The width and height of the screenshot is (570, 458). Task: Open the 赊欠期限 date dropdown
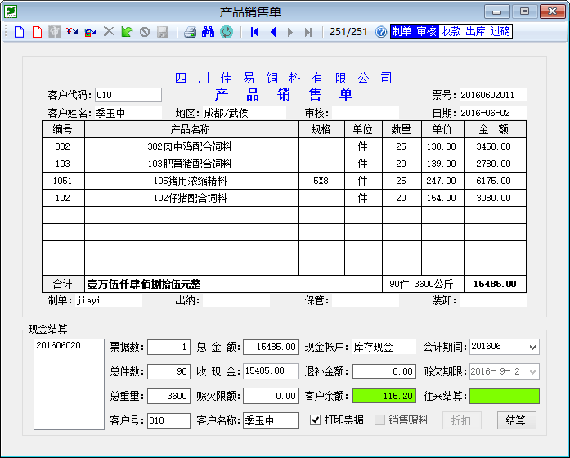533,372
